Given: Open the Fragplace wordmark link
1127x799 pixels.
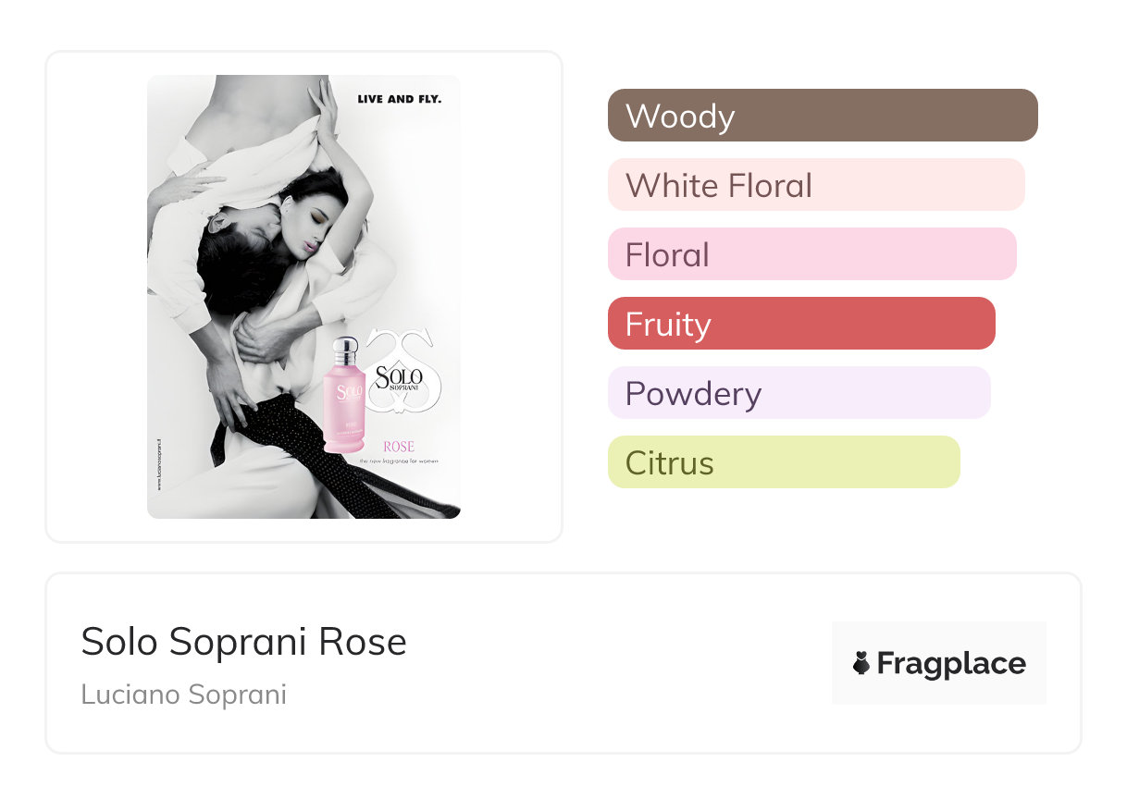Looking at the screenshot, I should (x=951, y=663).
